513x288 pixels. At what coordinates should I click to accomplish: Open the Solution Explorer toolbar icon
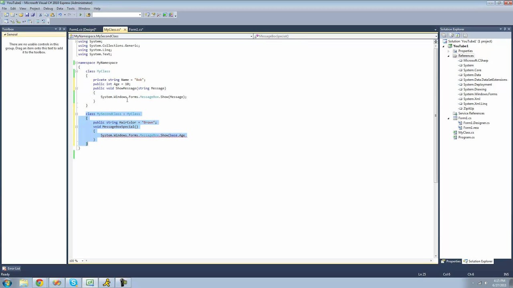click(147, 15)
